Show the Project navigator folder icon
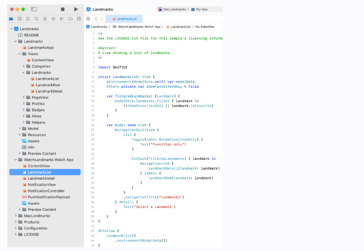 point(11,19)
